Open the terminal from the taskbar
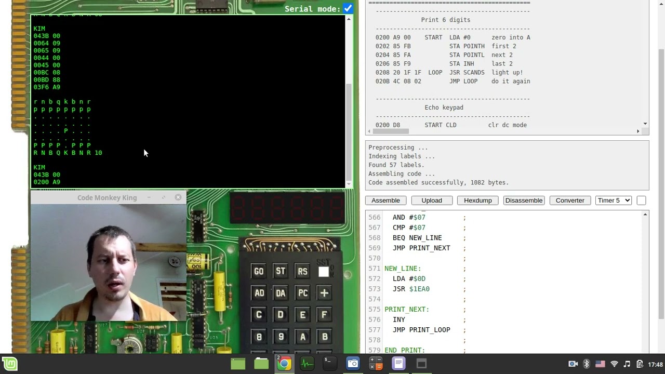 (330, 364)
